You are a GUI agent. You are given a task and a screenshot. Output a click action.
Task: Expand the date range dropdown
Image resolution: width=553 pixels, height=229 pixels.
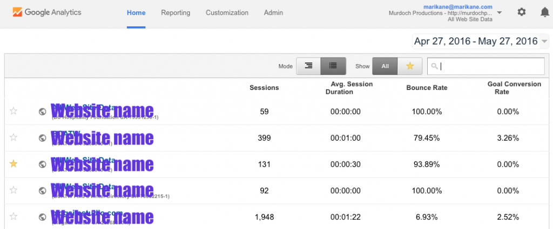click(x=544, y=41)
